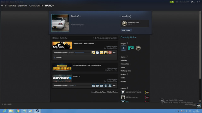Select the level 1 badge icon

point(123,48)
